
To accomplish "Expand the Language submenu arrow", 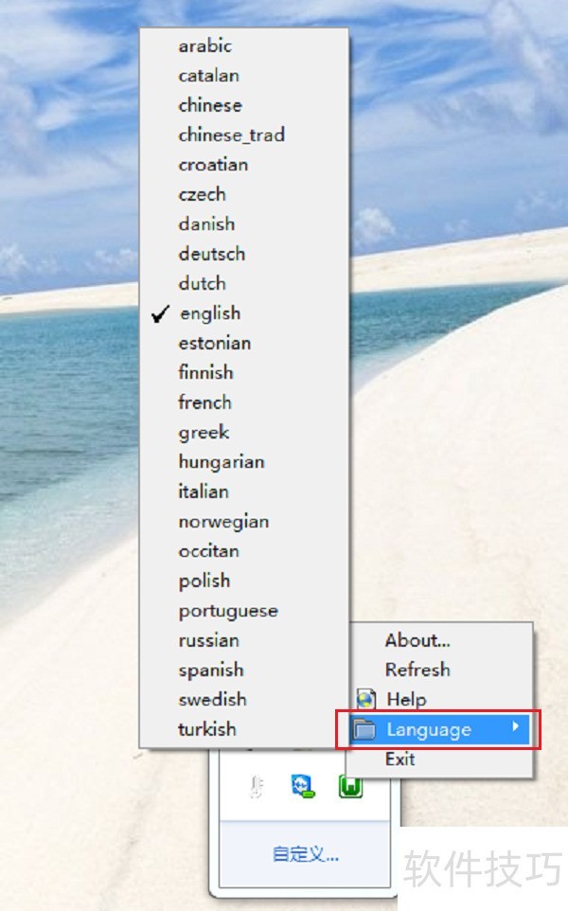I will pyautogui.click(x=515, y=728).
